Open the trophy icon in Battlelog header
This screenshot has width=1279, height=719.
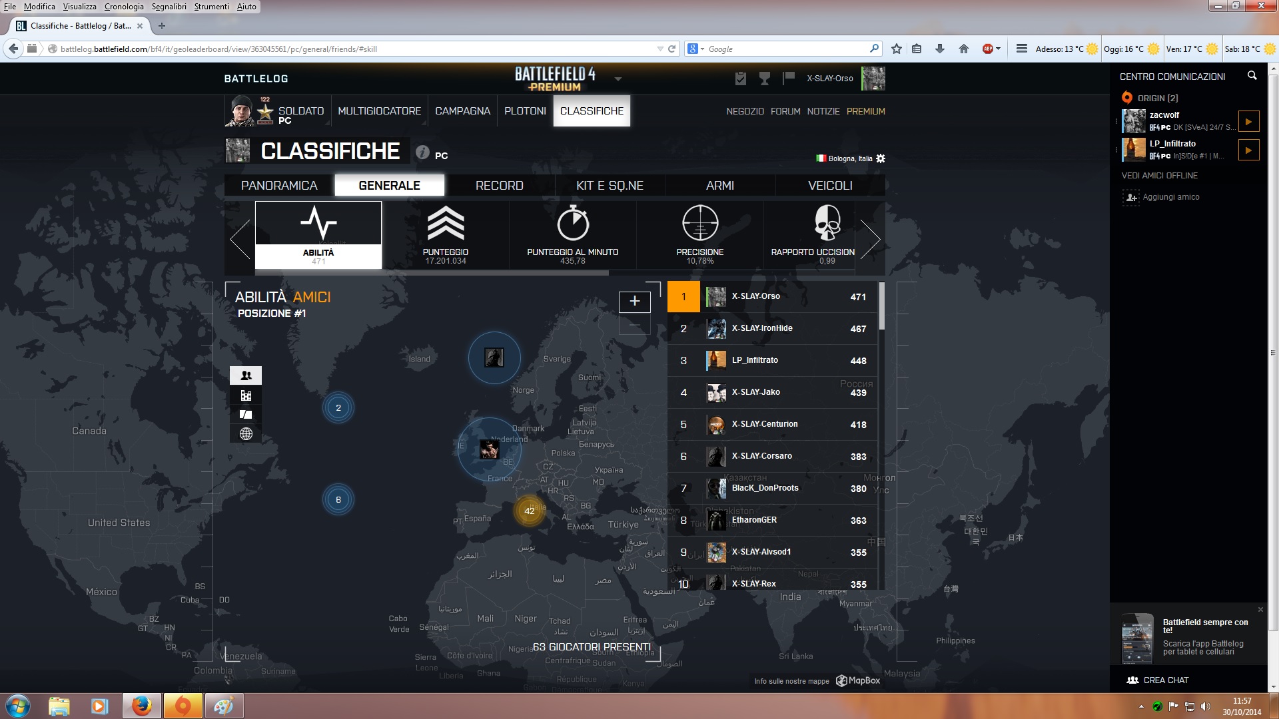(765, 79)
